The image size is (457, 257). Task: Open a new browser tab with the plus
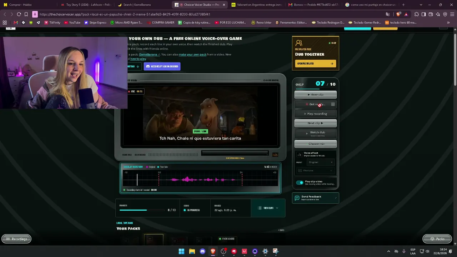coord(403,5)
